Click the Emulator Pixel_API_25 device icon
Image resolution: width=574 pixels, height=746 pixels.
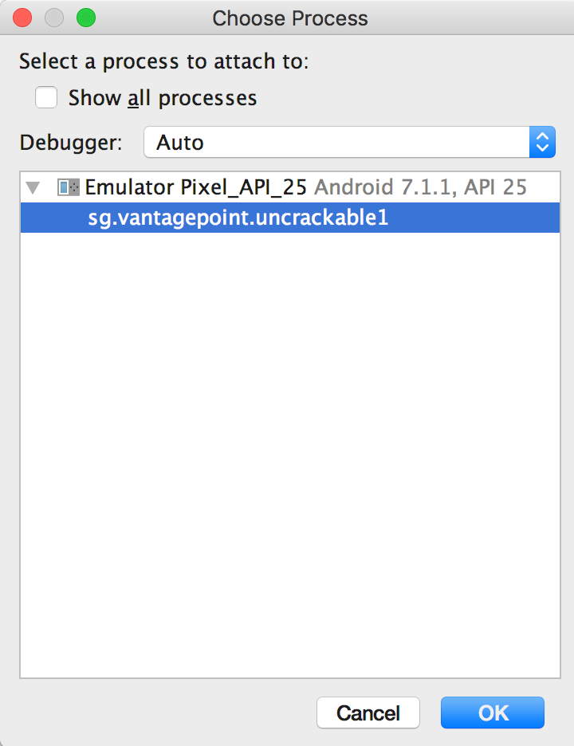(69, 188)
